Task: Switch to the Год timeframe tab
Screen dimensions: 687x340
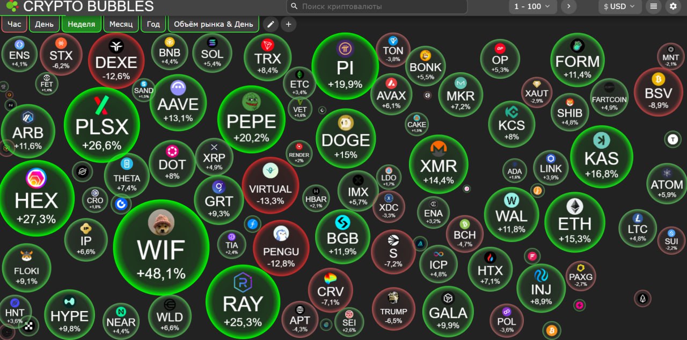Action: pos(153,24)
